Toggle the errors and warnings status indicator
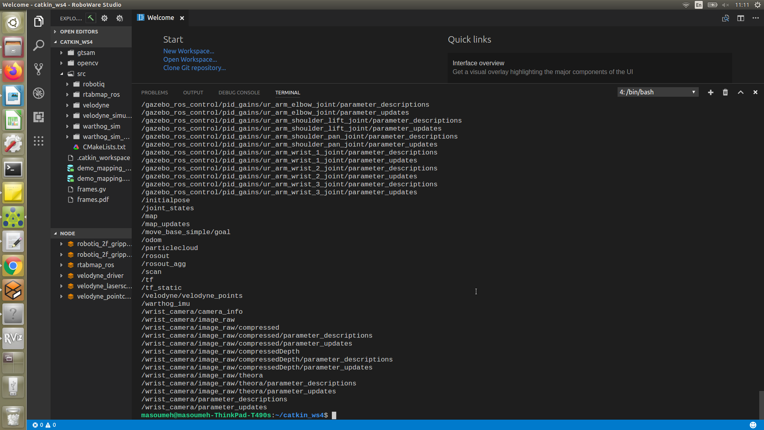The width and height of the screenshot is (764, 430). pyautogui.click(x=44, y=425)
